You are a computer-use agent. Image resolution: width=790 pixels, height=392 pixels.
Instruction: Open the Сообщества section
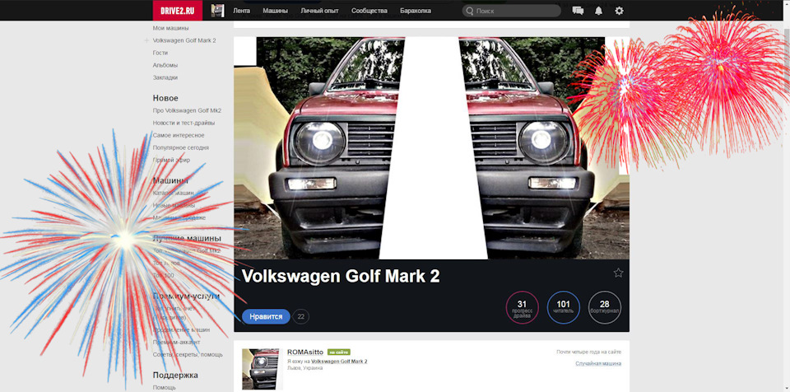point(369,11)
